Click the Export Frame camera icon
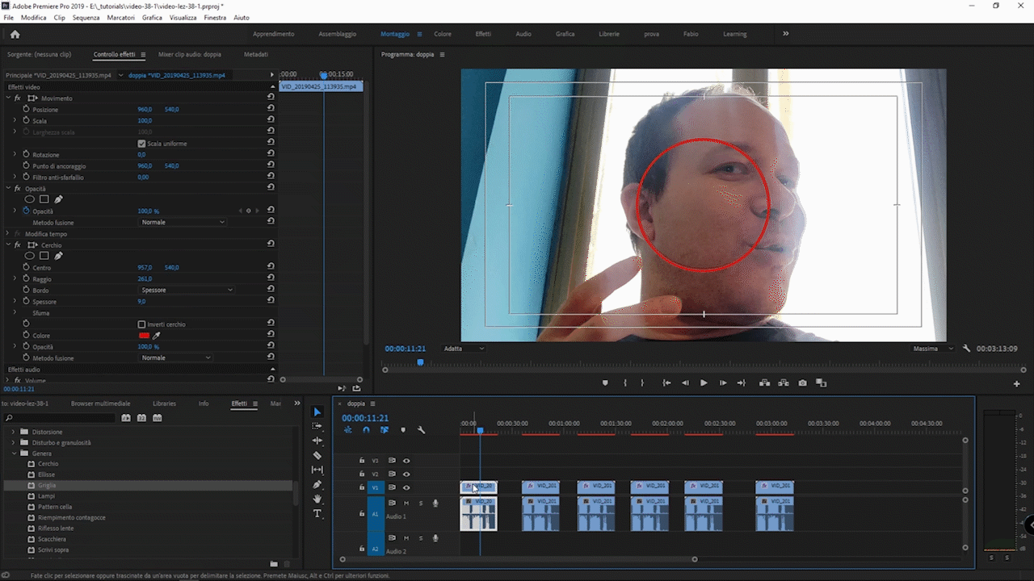Viewport: 1034px width, 581px height. (x=802, y=383)
